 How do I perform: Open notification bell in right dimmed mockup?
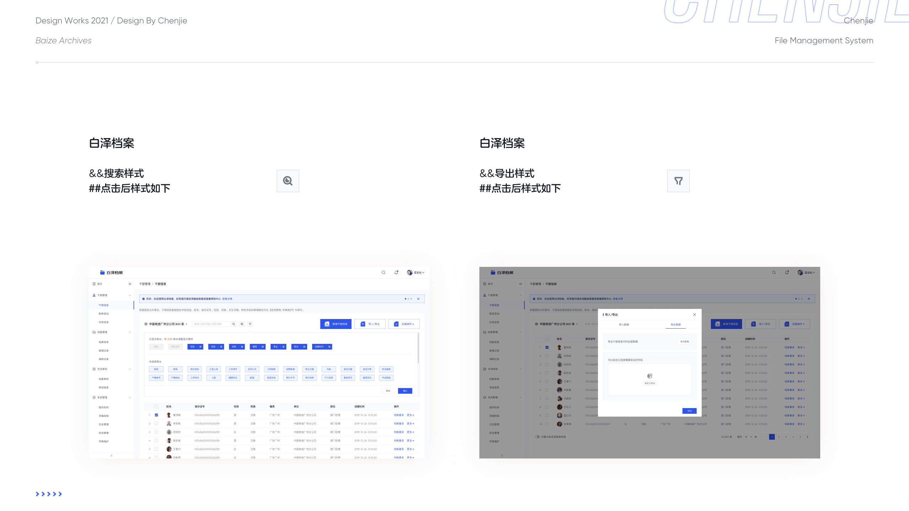coord(787,273)
